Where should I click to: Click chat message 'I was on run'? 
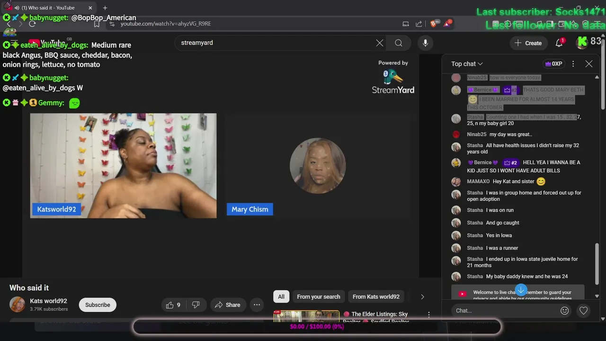coord(500,210)
